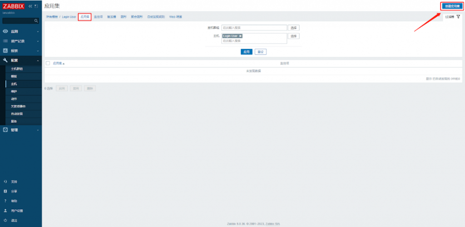This screenshot has height=227, width=465.
Task: Open 维护 in configuration submenu
Action: (14, 92)
